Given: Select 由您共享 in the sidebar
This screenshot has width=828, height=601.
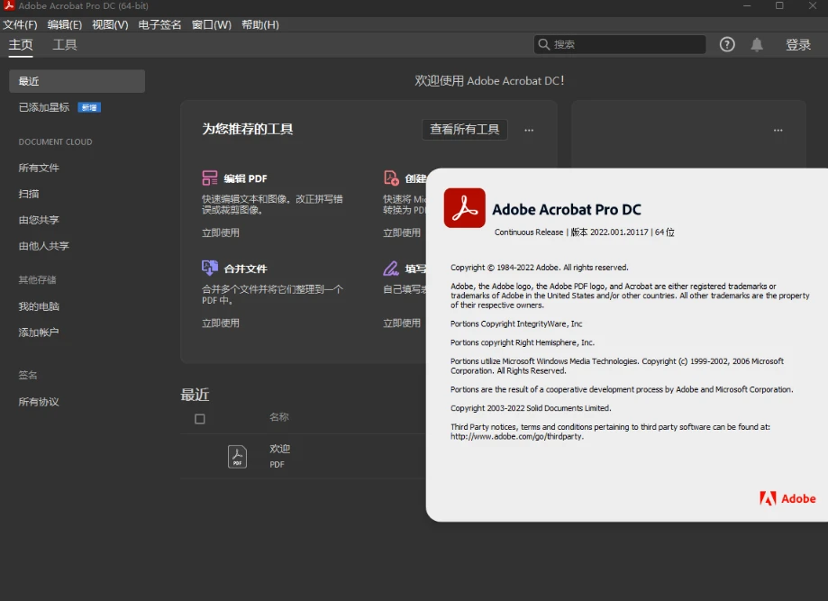Looking at the screenshot, I should pyautogui.click(x=39, y=220).
